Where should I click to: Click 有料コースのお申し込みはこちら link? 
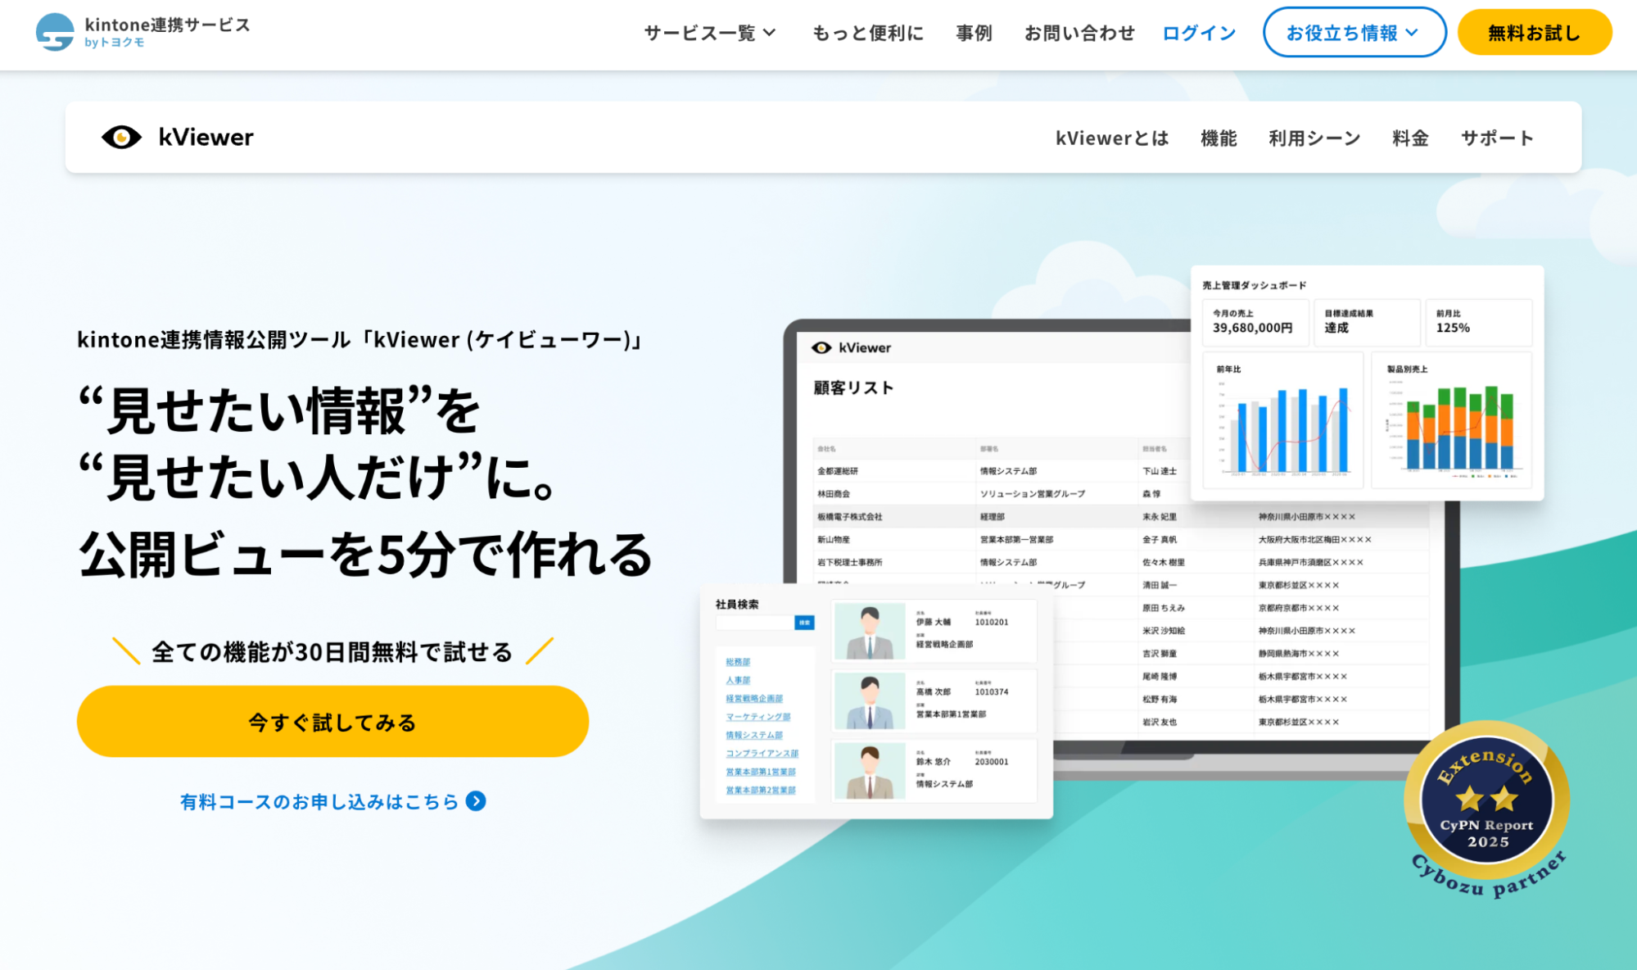click(x=319, y=801)
